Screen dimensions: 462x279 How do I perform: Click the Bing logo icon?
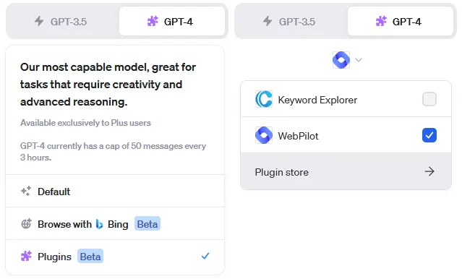(x=99, y=224)
